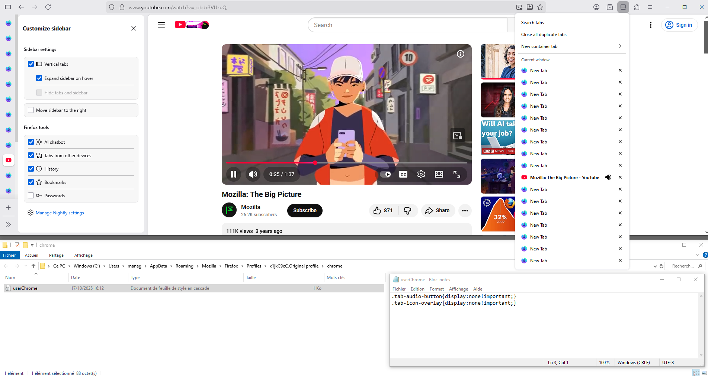Expand the sidebar with double-chevron button
Viewport: 708px width, 376px height.
click(9, 224)
